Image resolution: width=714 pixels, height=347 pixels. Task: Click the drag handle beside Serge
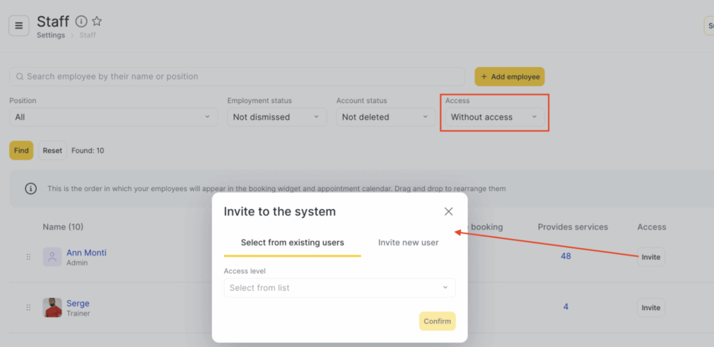pyautogui.click(x=28, y=307)
